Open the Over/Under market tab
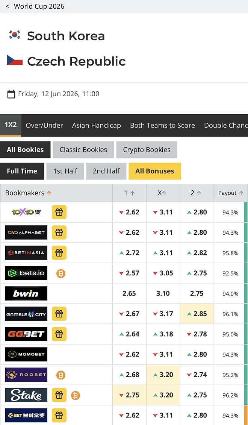 [x=44, y=126]
